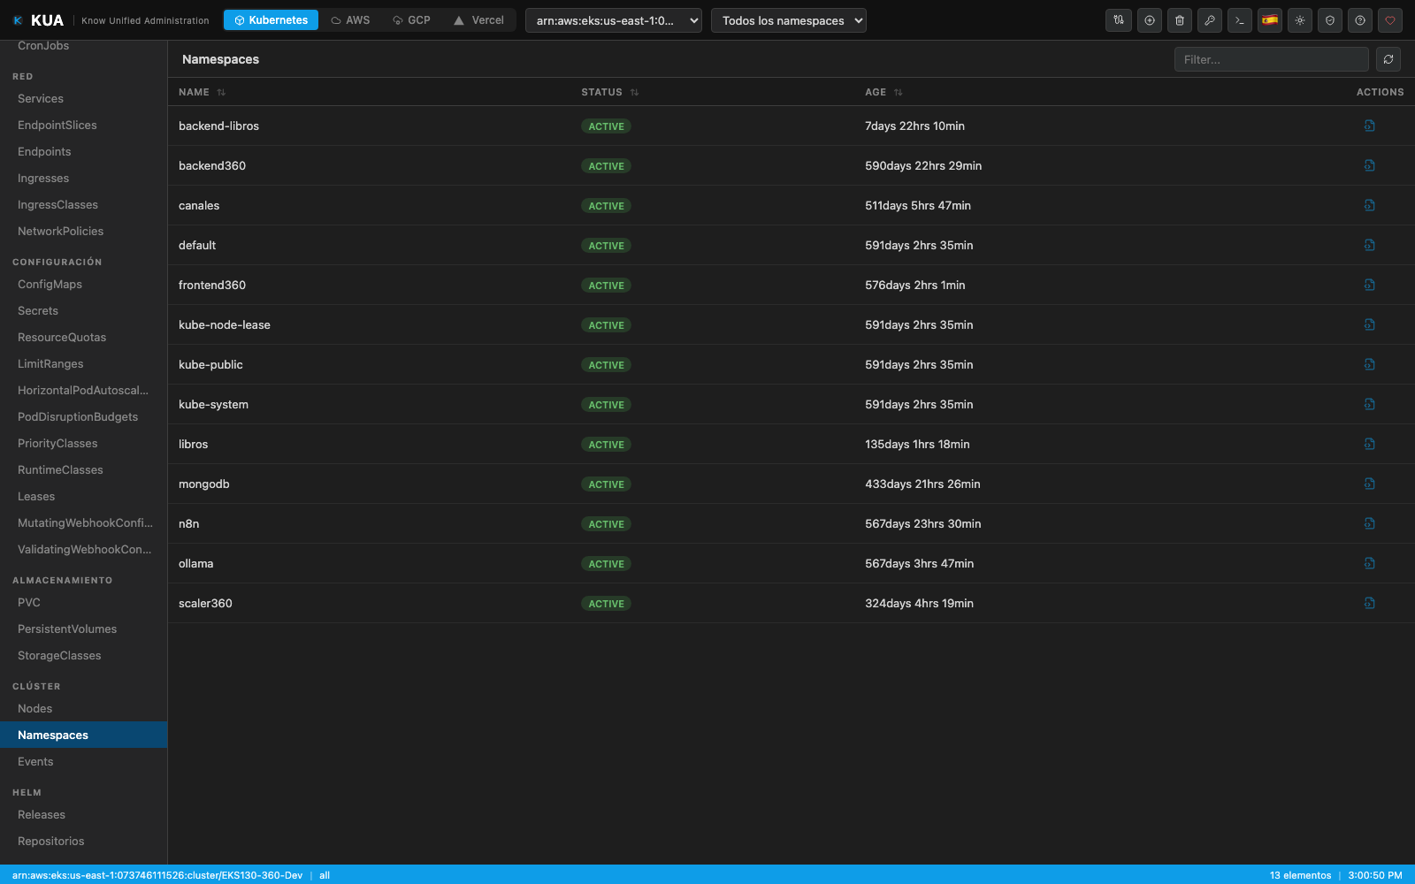Click the shield check icon in the top toolbar
The width and height of the screenshot is (1415, 884).
pos(1330,20)
